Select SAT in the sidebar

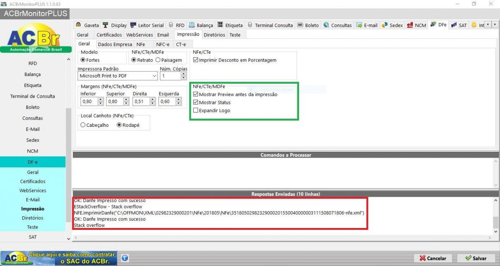tap(33, 237)
